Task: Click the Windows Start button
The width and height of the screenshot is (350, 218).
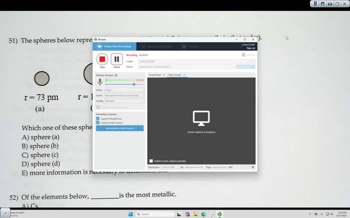Action: coord(131,214)
